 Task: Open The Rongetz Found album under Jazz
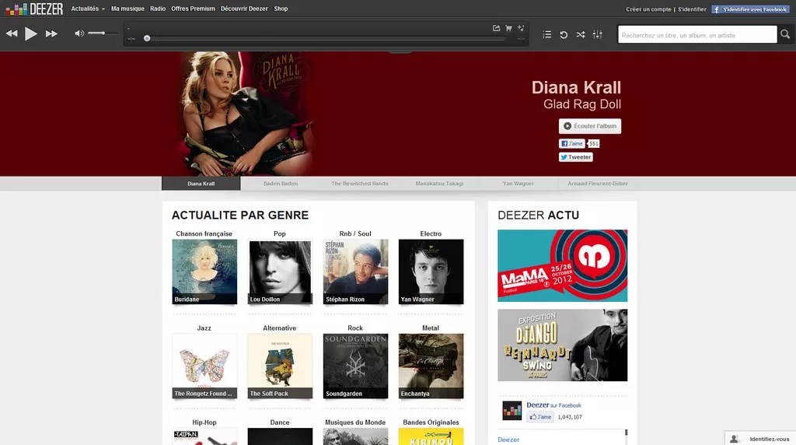[x=204, y=366]
